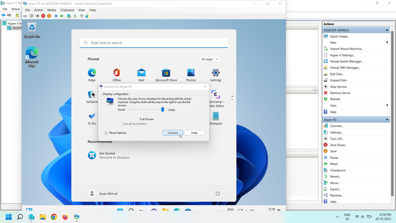Click Aryan Bhirud user account button
The width and height of the screenshot is (396, 223).
103,194
